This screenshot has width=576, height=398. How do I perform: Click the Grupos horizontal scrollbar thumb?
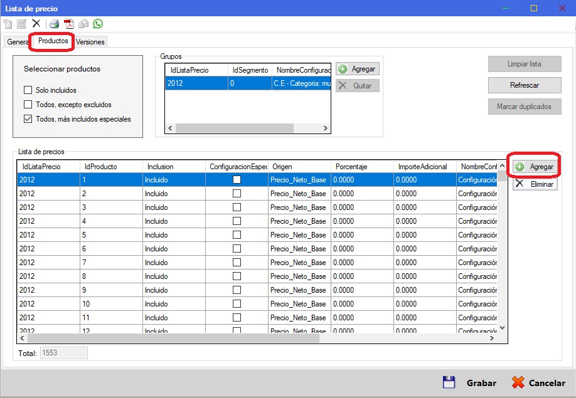click(x=235, y=128)
